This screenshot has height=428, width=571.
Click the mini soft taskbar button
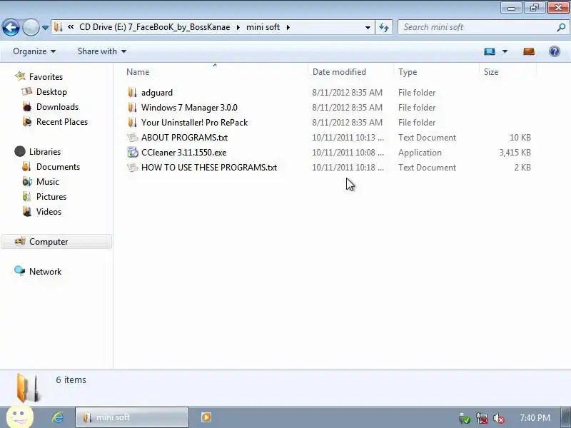132,417
